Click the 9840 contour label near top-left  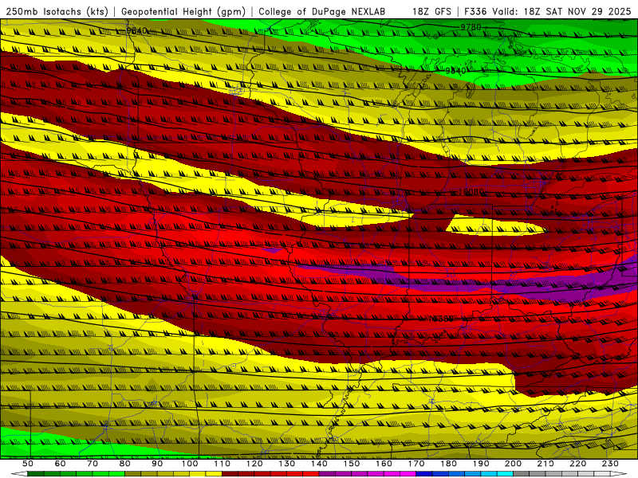[136, 30]
